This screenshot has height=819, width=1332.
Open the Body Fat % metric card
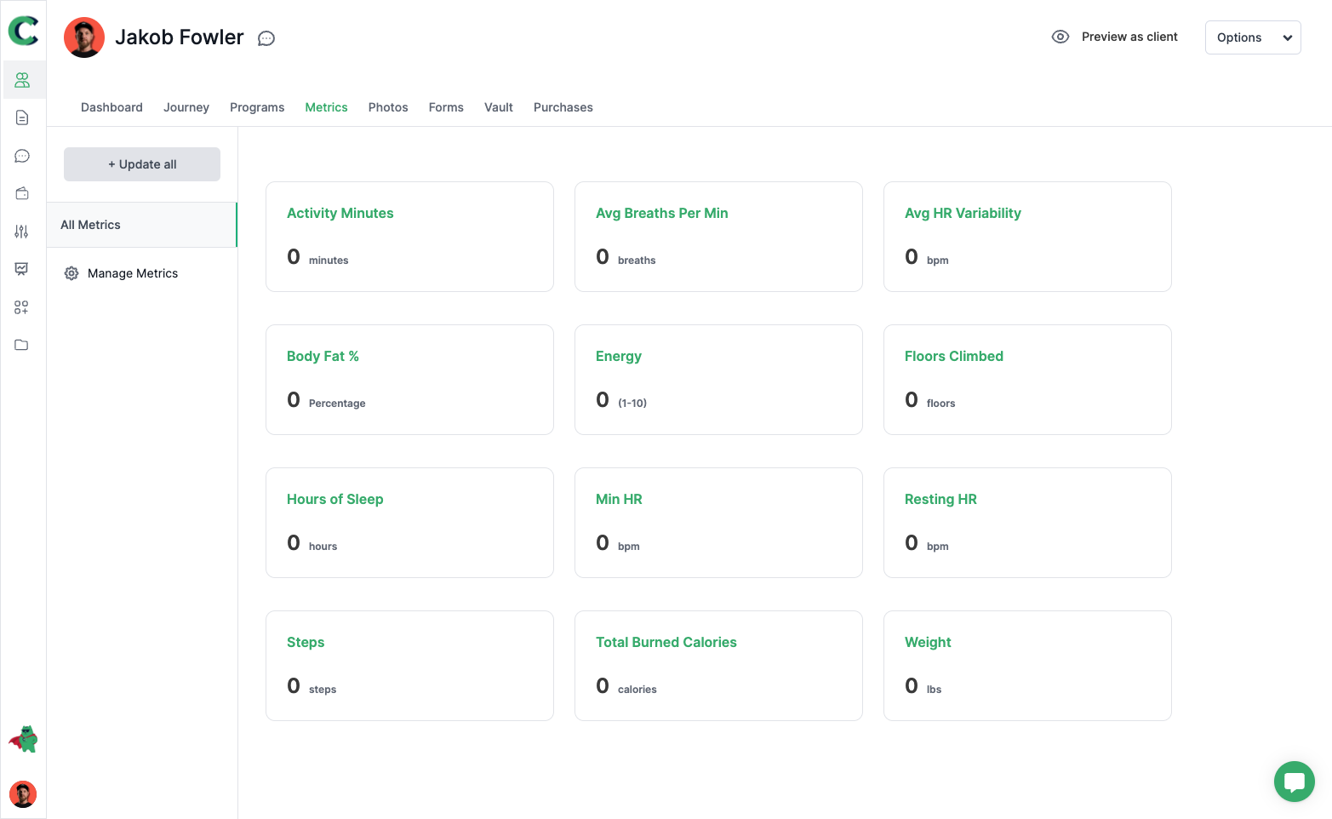[x=409, y=380]
